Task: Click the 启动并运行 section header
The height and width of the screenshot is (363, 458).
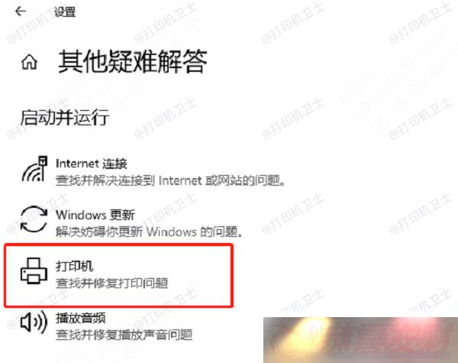Action: 65,117
